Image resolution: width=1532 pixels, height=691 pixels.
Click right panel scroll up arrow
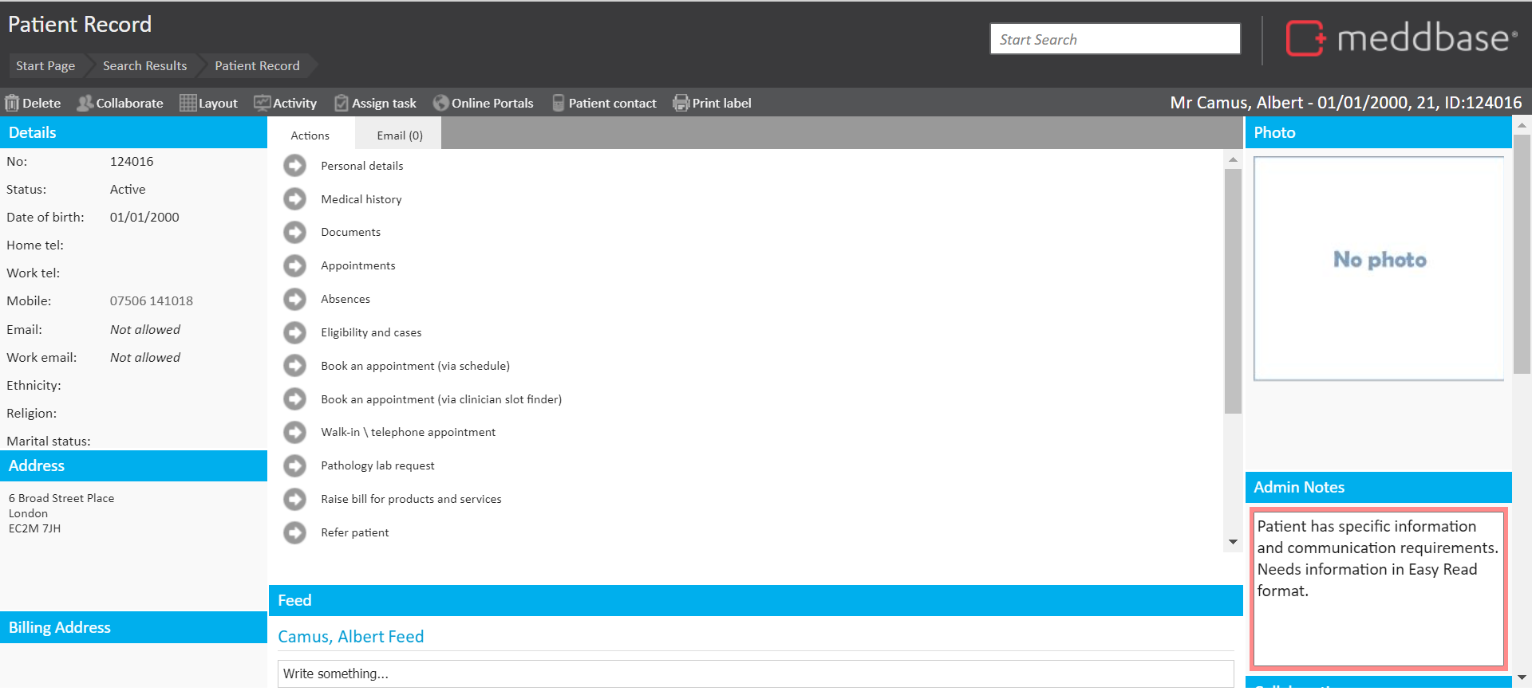(1522, 125)
